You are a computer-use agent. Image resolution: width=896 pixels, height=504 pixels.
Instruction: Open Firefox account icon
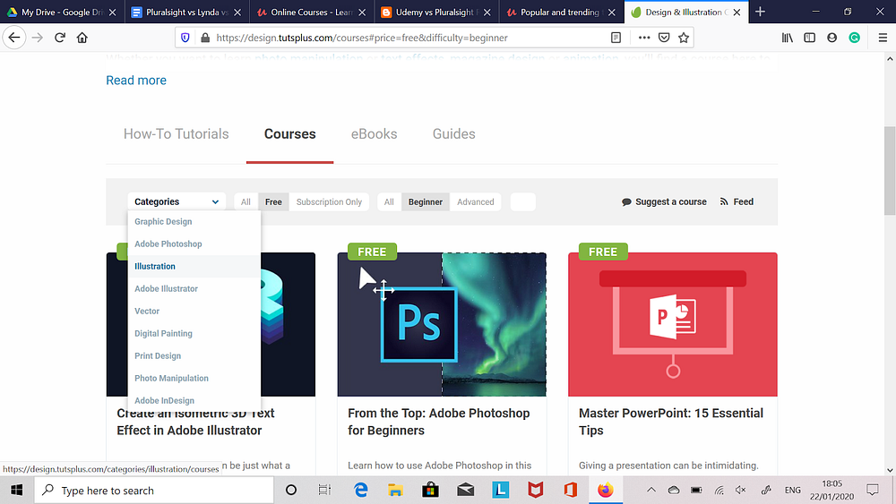832,38
